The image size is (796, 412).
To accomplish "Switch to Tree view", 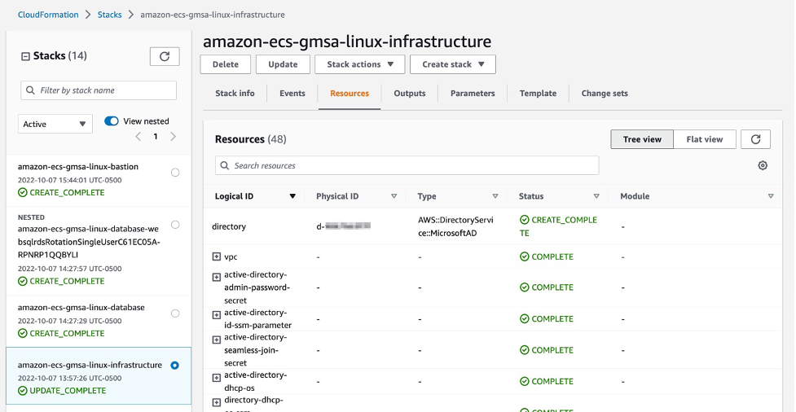I will 642,139.
